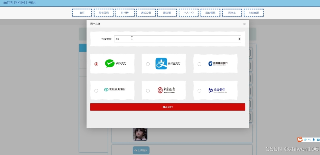
Task: Close the 用户充值 dialog
Action: (244, 24)
